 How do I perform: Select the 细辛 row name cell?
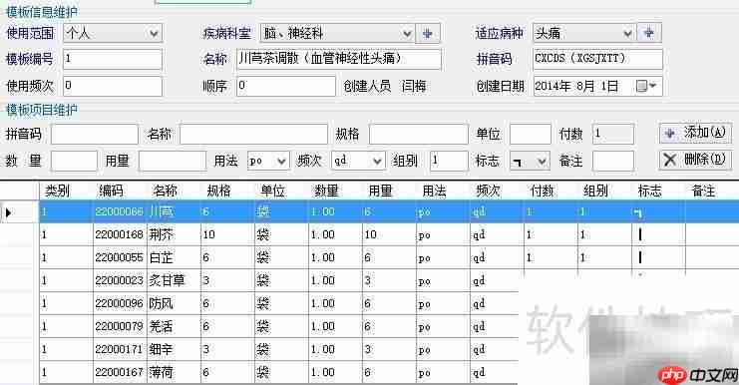[x=174, y=349]
